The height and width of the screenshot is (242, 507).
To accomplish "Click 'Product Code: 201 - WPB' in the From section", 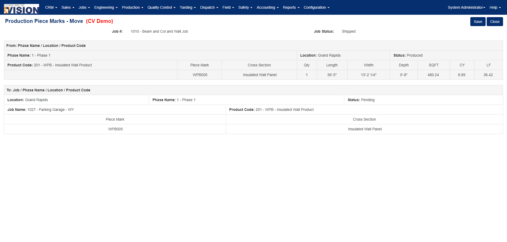I will pyautogui.click(x=50, y=65).
